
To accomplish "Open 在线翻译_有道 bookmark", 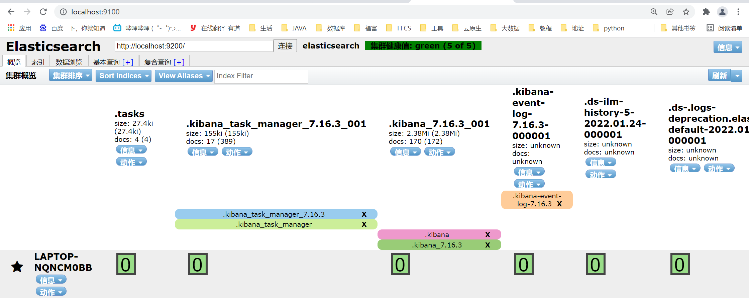I will pos(215,28).
